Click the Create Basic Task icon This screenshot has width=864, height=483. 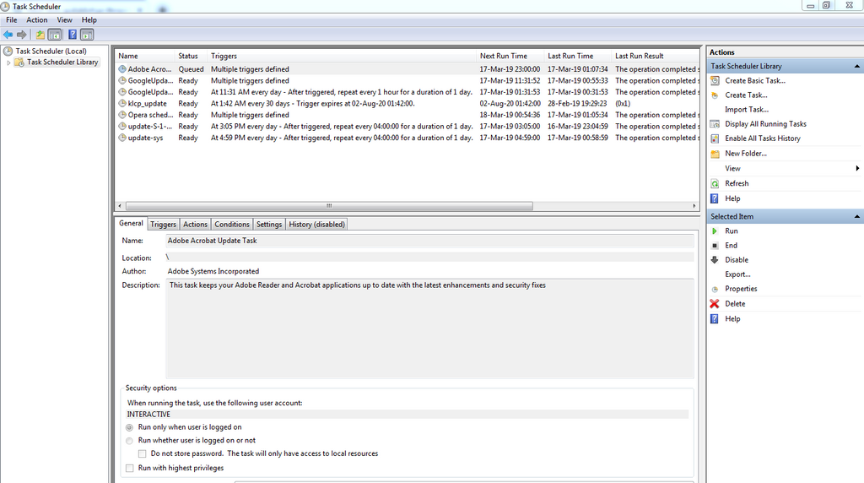(715, 81)
